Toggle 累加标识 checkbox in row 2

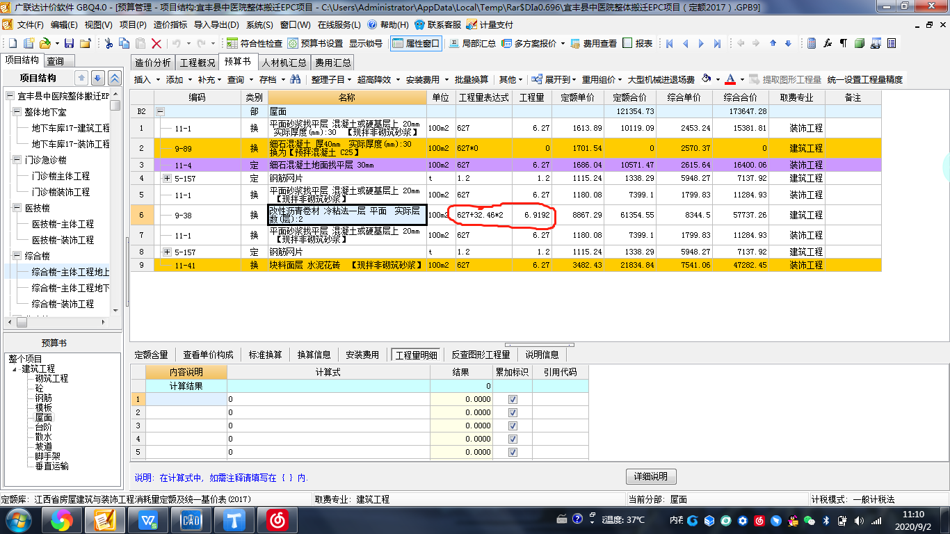pos(513,412)
